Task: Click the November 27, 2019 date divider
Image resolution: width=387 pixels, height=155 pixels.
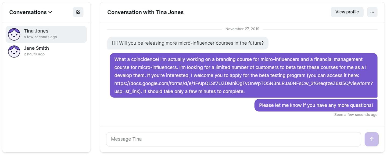Action: (x=242, y=29)
